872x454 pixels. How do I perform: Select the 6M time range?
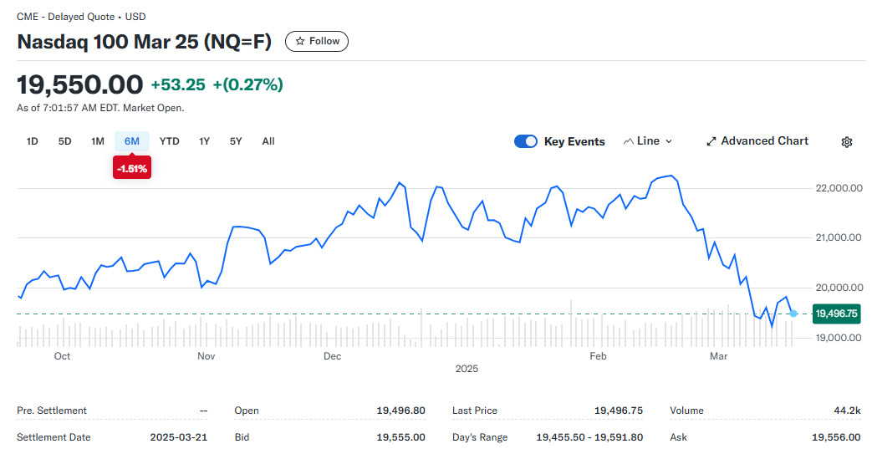[132, 141]
